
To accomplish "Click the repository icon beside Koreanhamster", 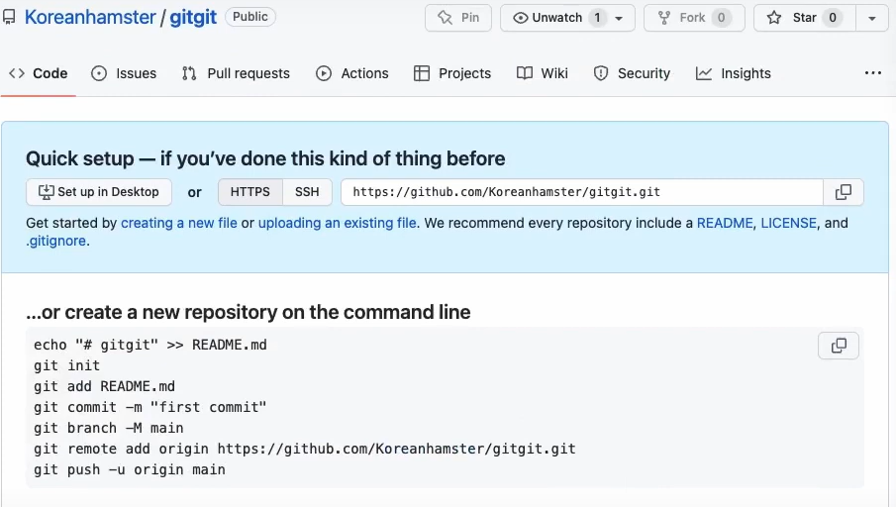I will 9,17.
